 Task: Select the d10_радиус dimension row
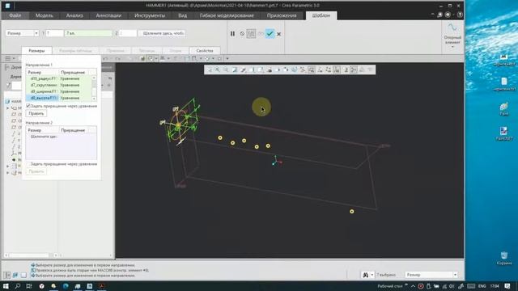point(59,79)
